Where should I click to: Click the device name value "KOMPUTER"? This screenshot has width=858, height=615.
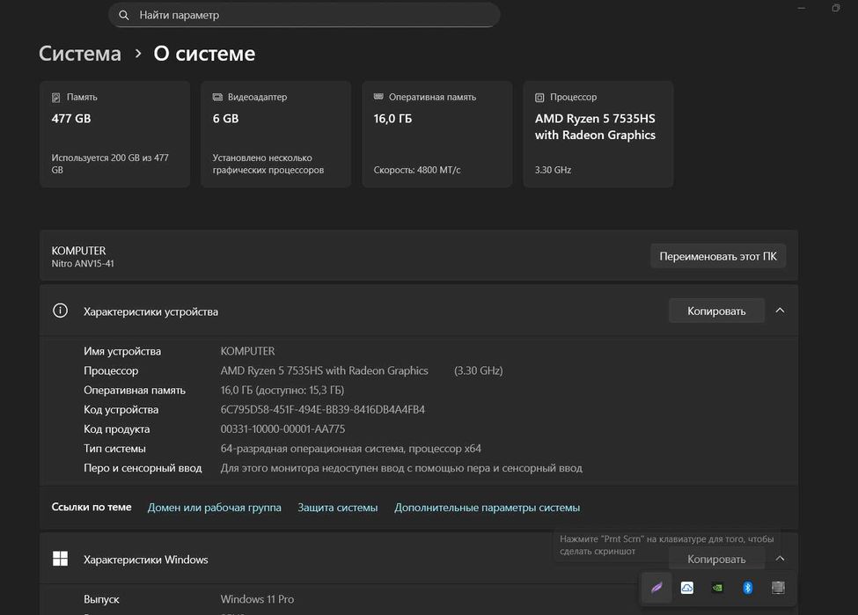pos(248,351)
